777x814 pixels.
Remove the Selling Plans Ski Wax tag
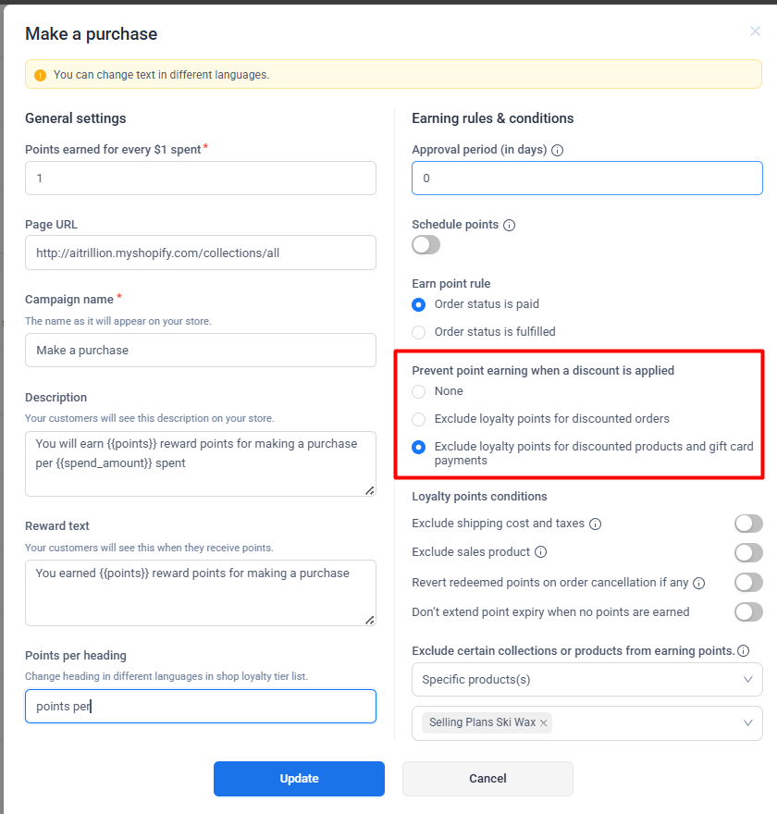click(x=544, y=722)
